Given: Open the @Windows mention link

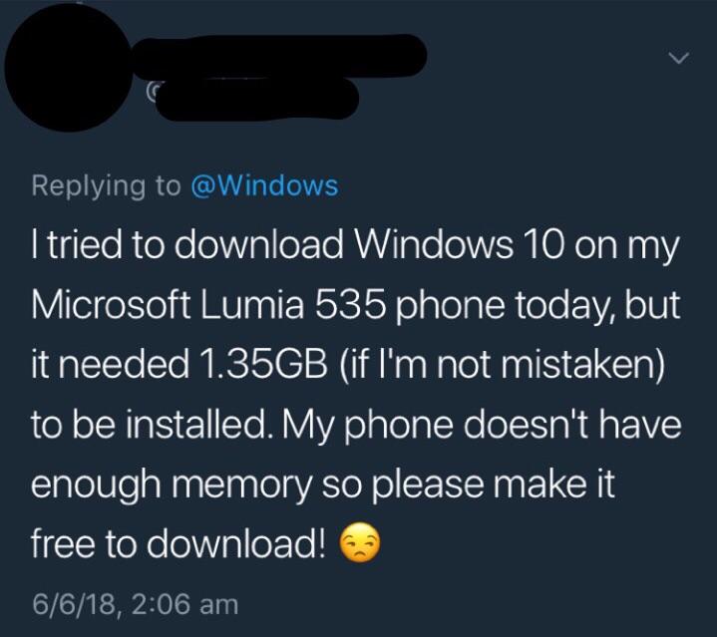Looking at the screenshot, I should (x=264, y=186).
